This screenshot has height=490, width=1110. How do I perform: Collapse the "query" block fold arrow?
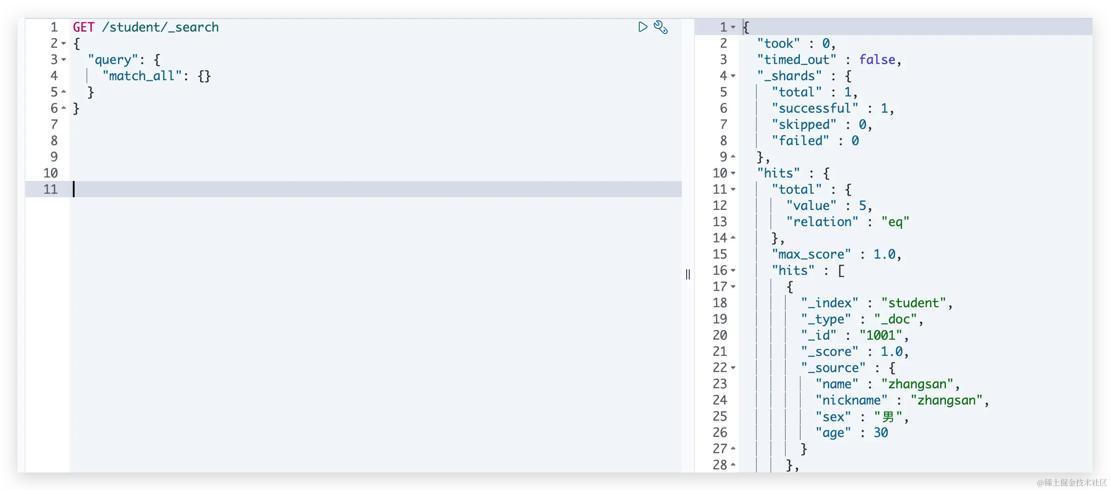[x=64, y=60]
